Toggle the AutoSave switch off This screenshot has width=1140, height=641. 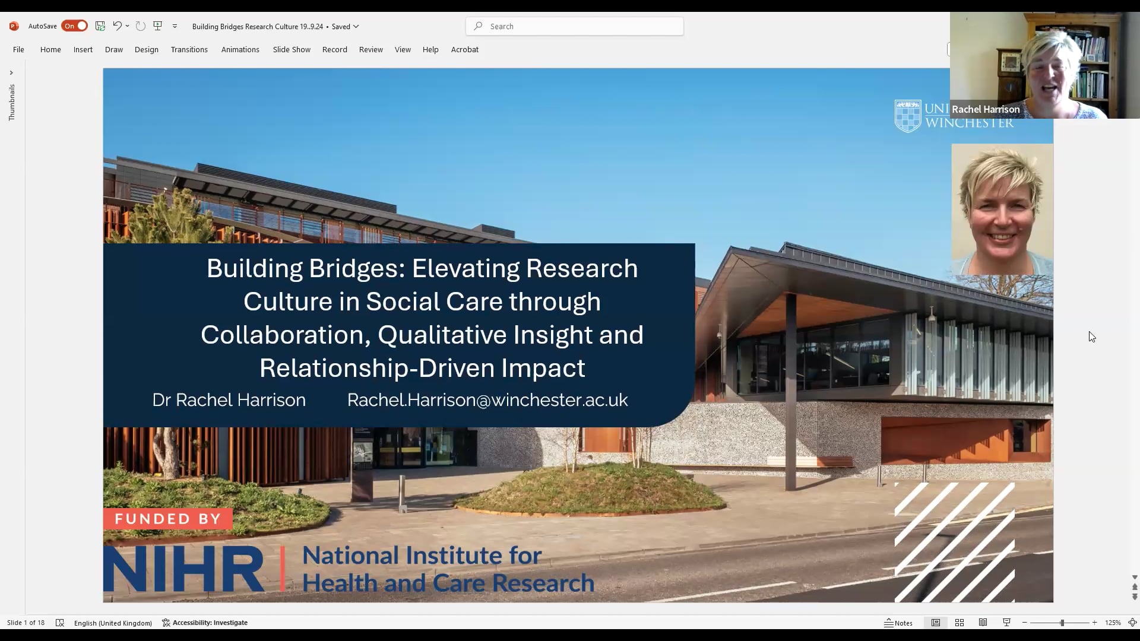point(74,26)
